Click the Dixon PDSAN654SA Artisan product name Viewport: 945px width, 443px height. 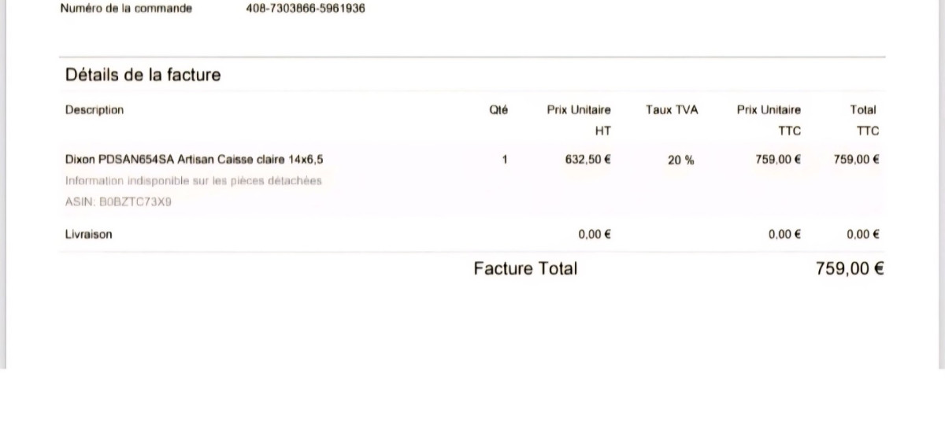(x=194, y=160)
